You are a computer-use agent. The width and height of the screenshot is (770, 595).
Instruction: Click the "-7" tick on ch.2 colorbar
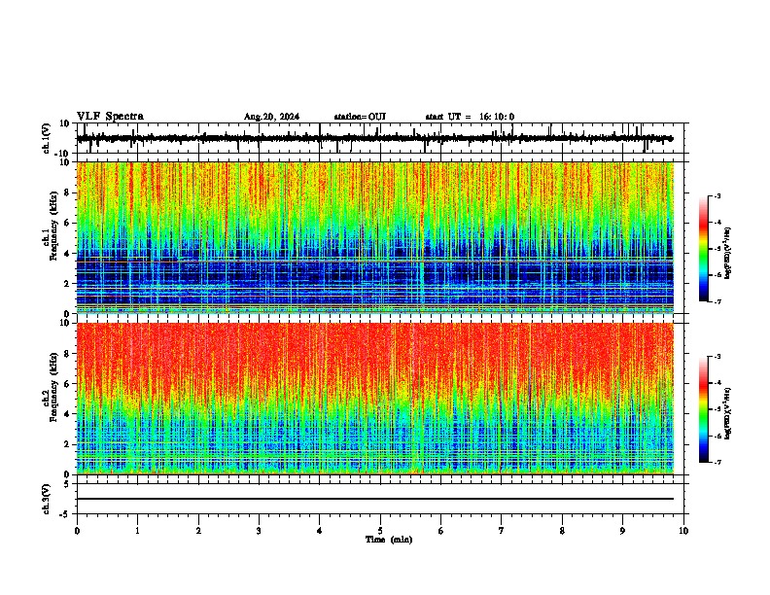tap(717, 463)
